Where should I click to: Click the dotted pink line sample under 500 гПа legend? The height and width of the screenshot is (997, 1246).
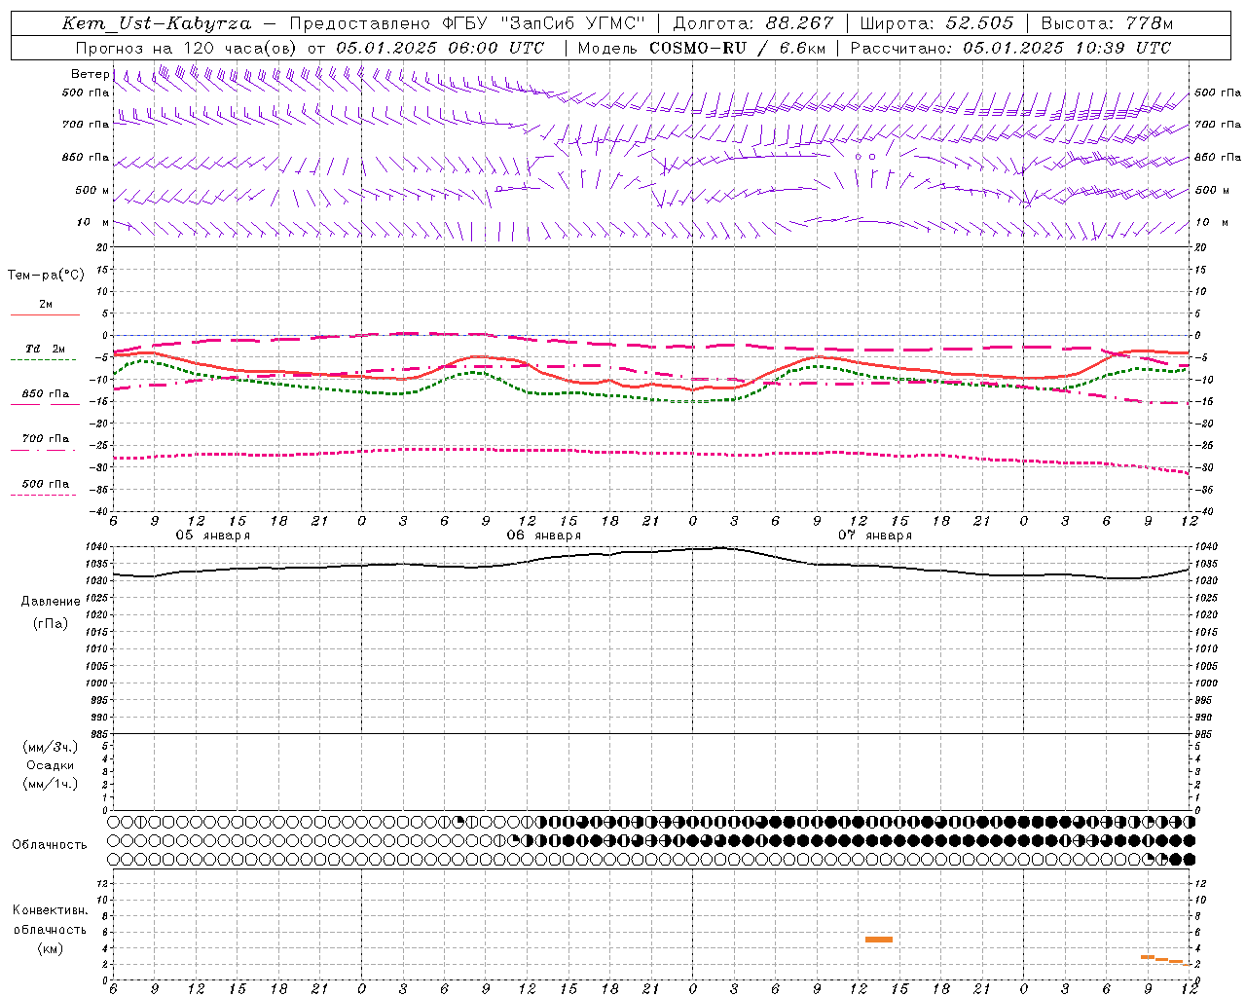click(44, 495)
